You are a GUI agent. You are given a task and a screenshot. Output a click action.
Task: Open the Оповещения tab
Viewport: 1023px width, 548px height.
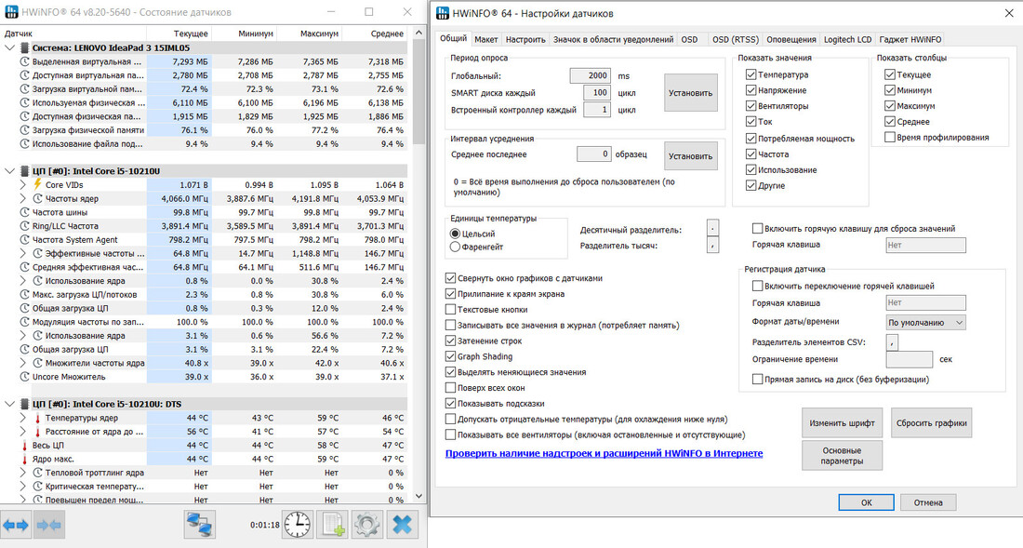pos(791,40)
